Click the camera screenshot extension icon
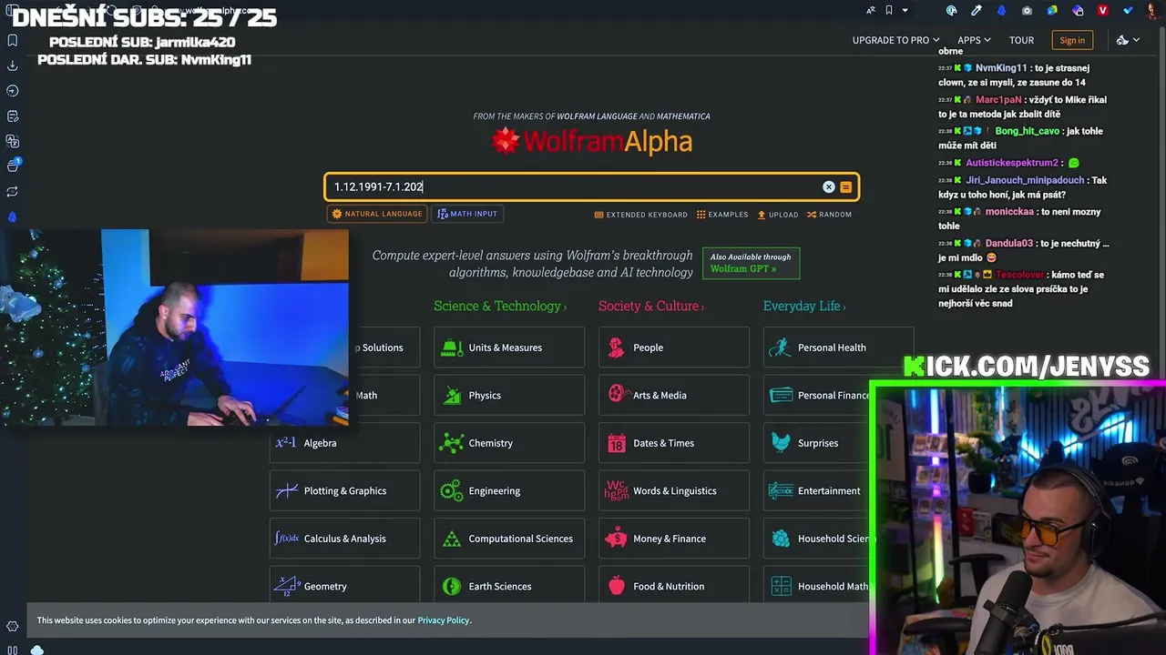The height and width of the screenshot is (655, 1166). coord(1027,10)
